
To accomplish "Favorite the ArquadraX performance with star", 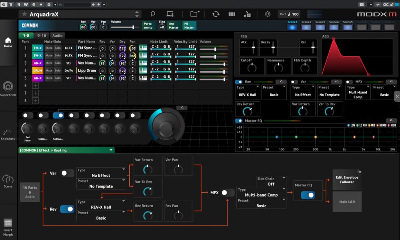I will 24,14.
